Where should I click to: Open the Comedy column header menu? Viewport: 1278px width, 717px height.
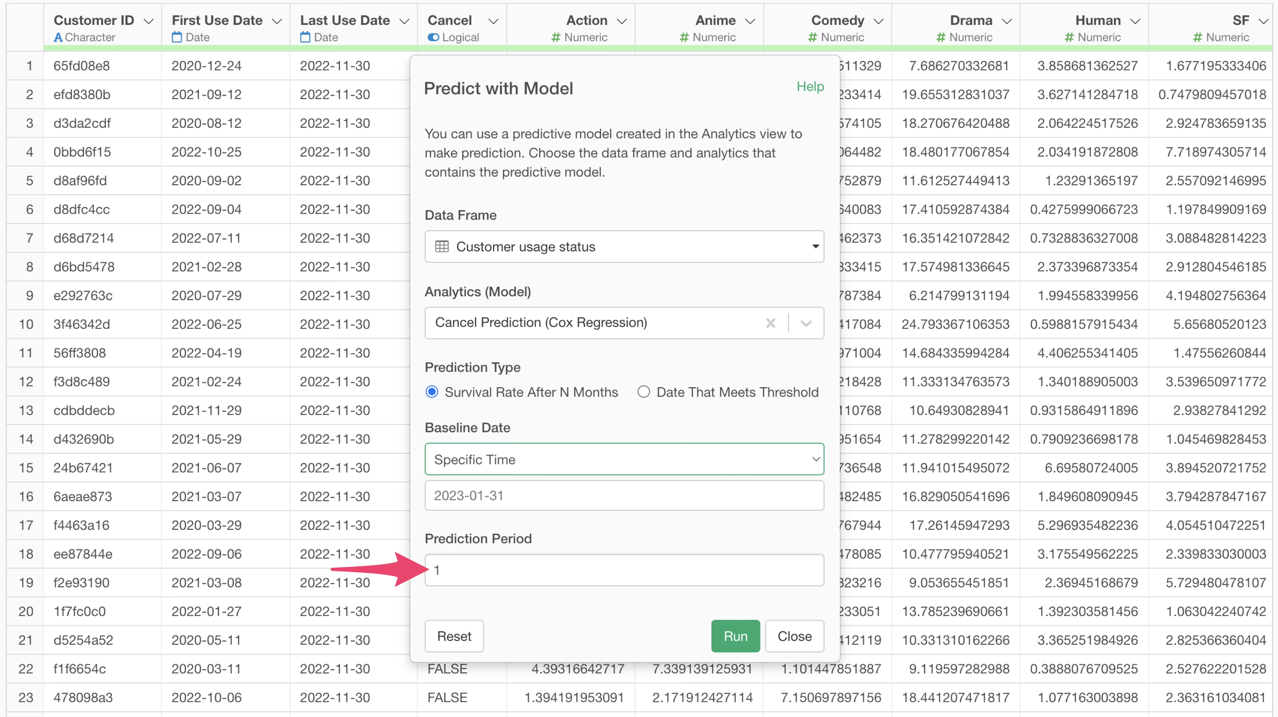point(879,21)
